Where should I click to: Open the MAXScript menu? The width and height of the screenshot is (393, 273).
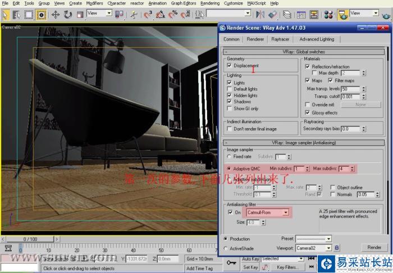(x=257, y=3)
